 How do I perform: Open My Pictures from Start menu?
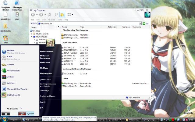tap(45, 63)
